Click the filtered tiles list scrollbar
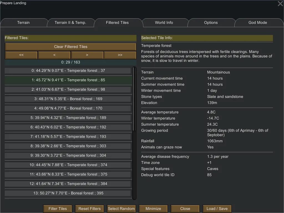Image resolution: width=284 pixels, height=213 pixels. pyautogui.click(x=135, y=100)
